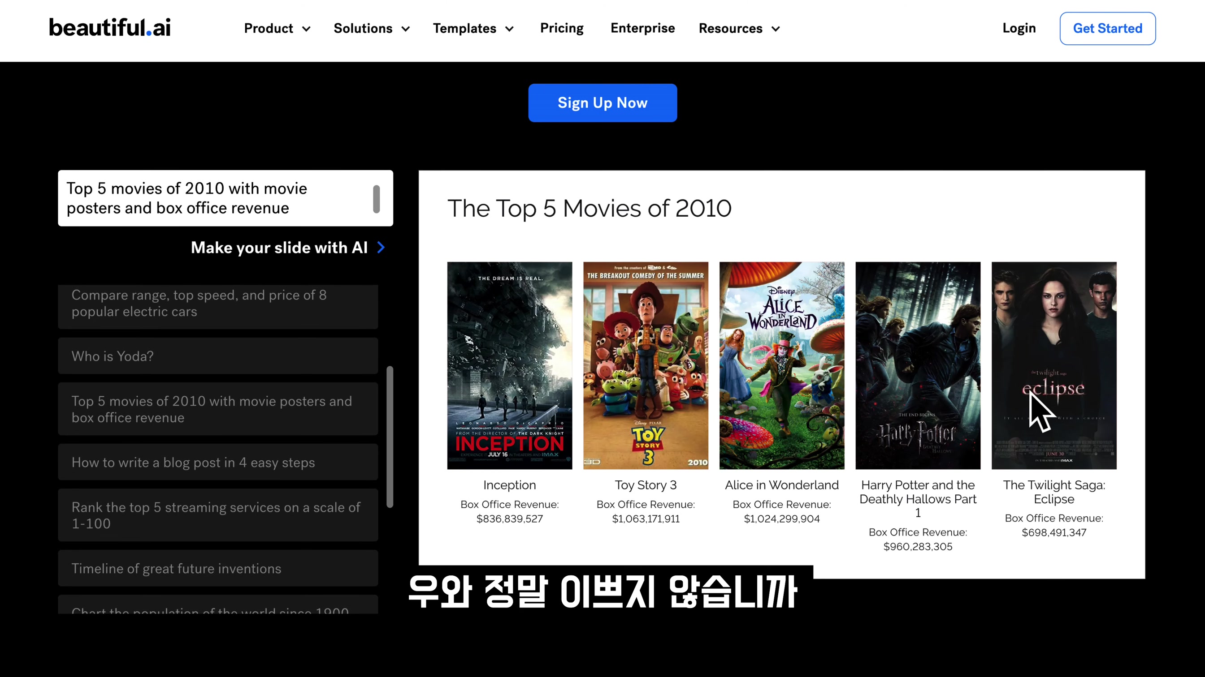Select the Who is Yoda? prompt
Image resolution: width=1205 pixels, height=677 pixels.
[218, 356]
